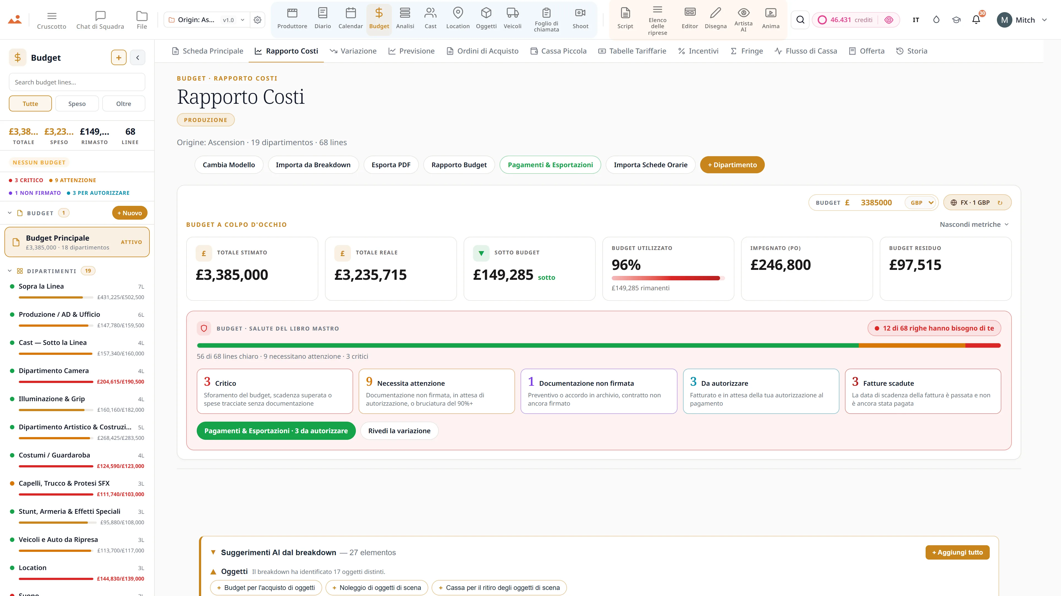
Task: Filter by 3 Critico status
Action: pos(26,180)
